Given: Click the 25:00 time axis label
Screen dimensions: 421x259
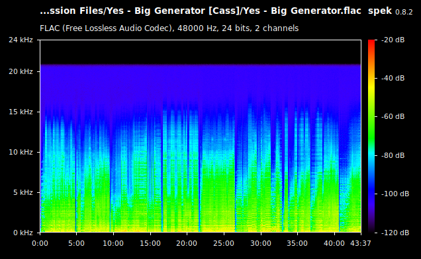Looking at the screenshot, I should 224,243.
